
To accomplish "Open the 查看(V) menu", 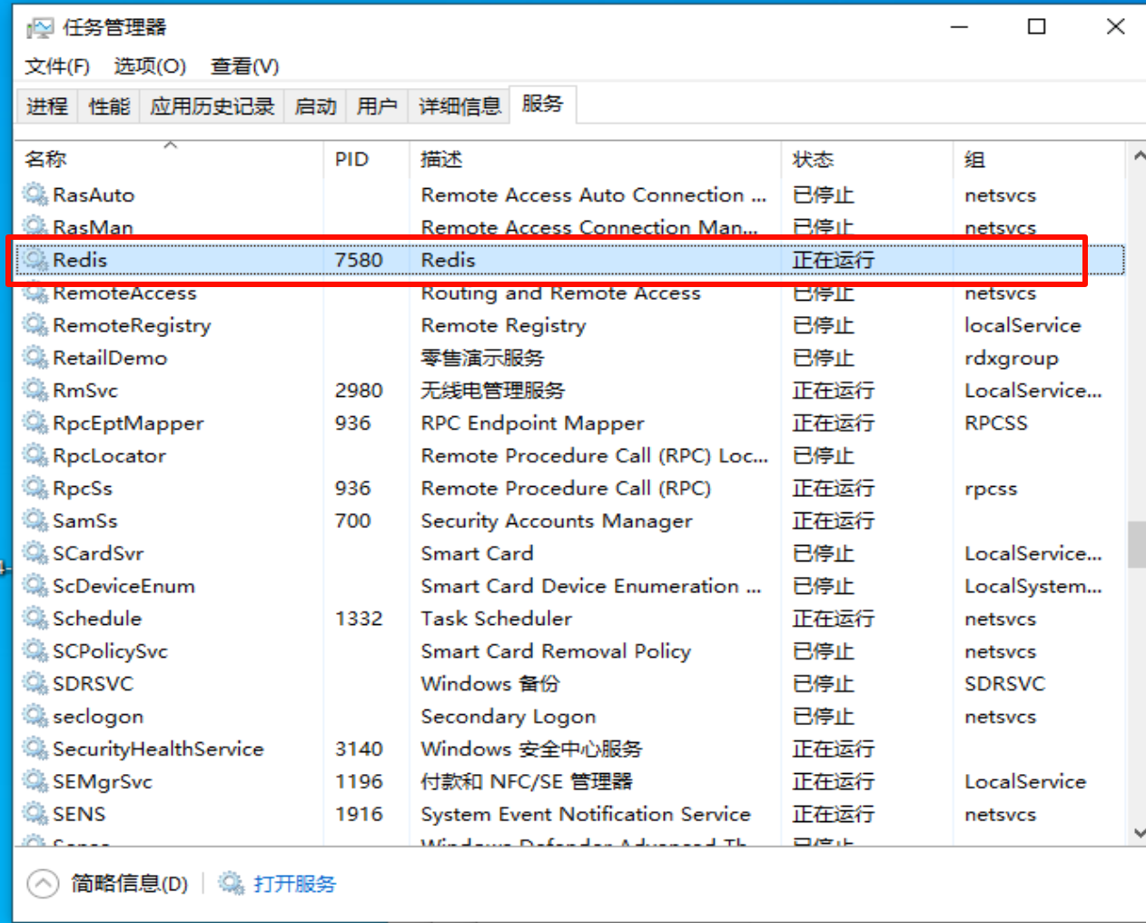I will [x=245, y=66].
